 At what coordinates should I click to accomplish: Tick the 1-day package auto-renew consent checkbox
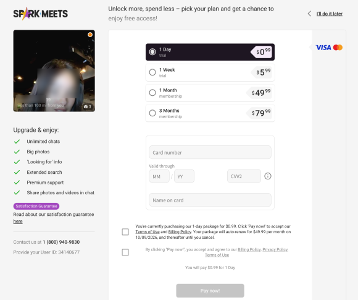[125, 232]
